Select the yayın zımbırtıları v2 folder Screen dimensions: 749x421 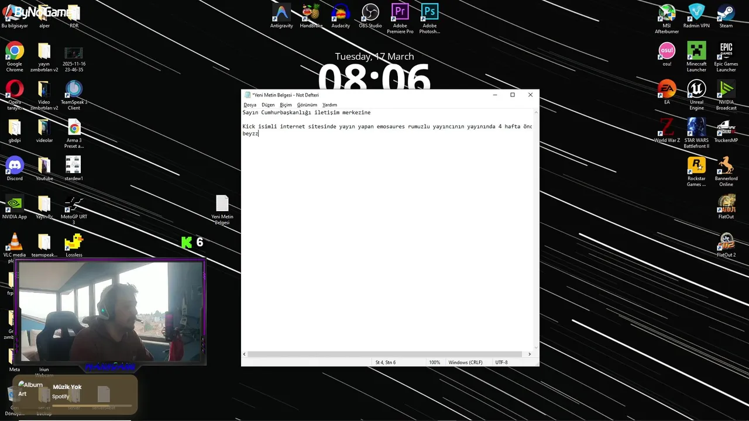[x=44, y=57]
